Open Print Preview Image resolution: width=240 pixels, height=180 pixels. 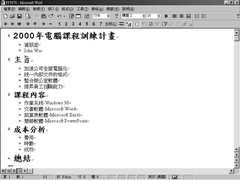click(28, 16)
